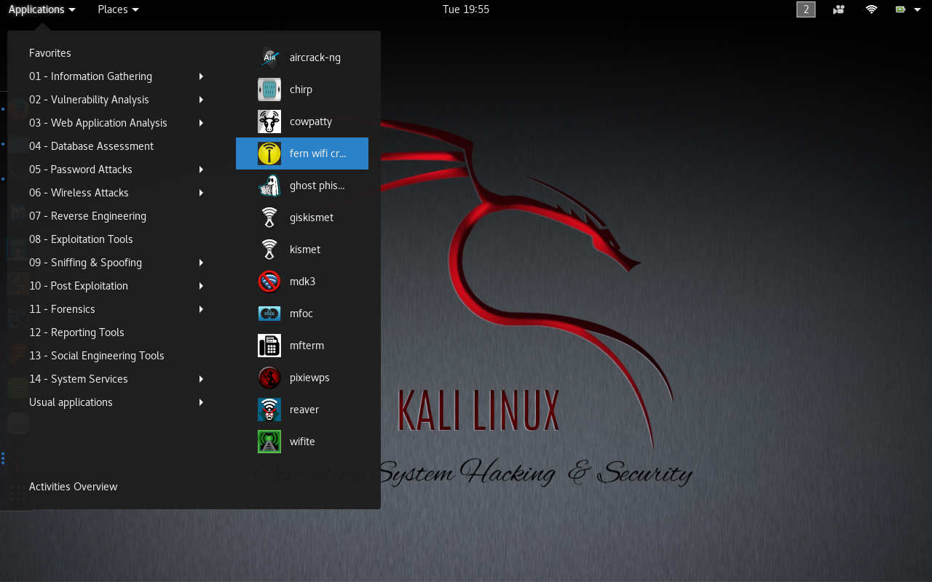Launch pixiewps from its red icon
Image resolution: width=932 pixels, height=582 pixels.
269,378
